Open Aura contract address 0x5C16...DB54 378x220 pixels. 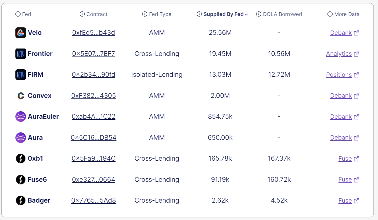pyautogui.click(x=94, y=138)
